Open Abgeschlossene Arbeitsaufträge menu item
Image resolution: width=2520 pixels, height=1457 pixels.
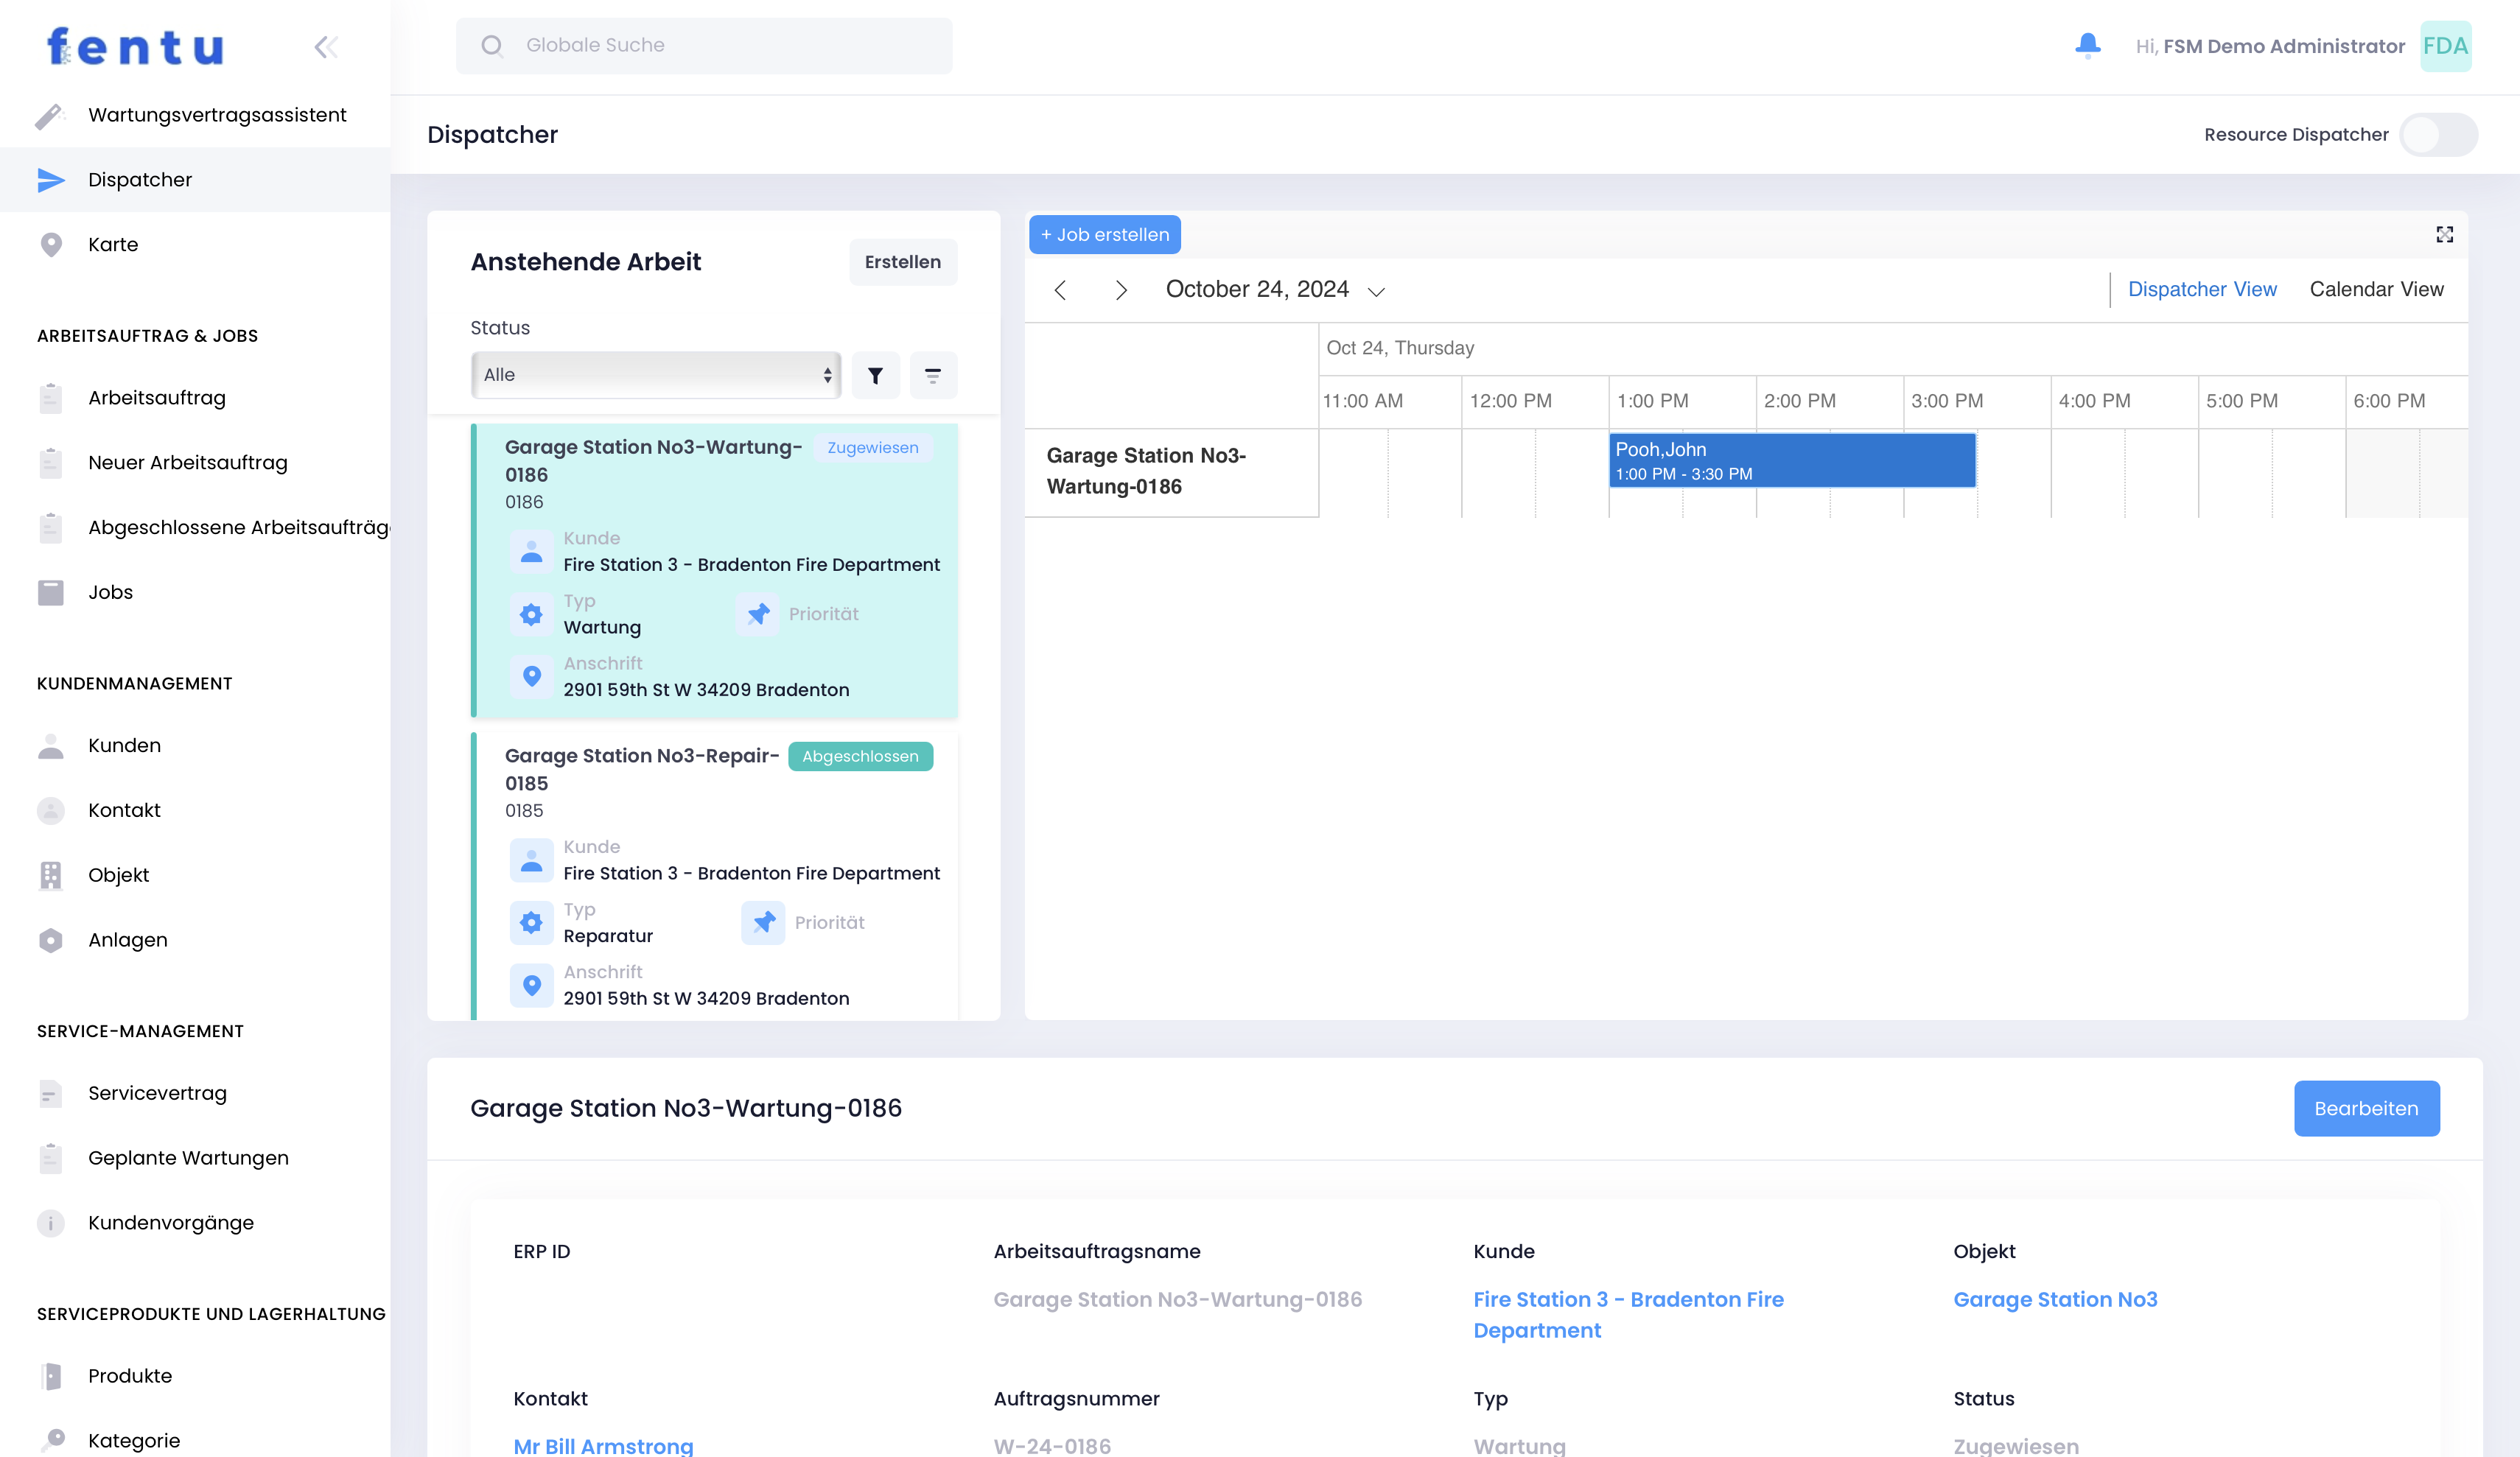[195, 528]
